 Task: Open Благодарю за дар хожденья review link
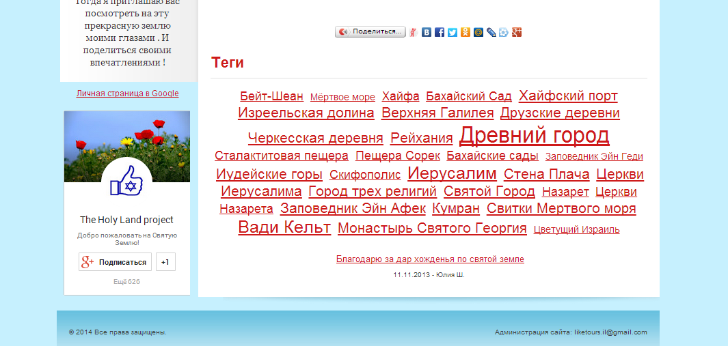click(x=431, y=259)
